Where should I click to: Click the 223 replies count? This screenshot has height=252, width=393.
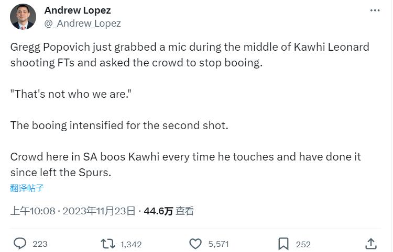pos(40,244)
